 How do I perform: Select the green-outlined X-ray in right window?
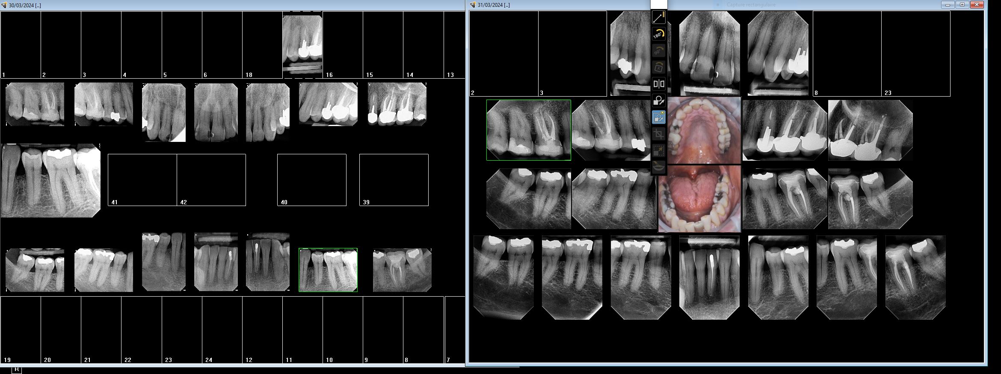click(x=528, y=130)
